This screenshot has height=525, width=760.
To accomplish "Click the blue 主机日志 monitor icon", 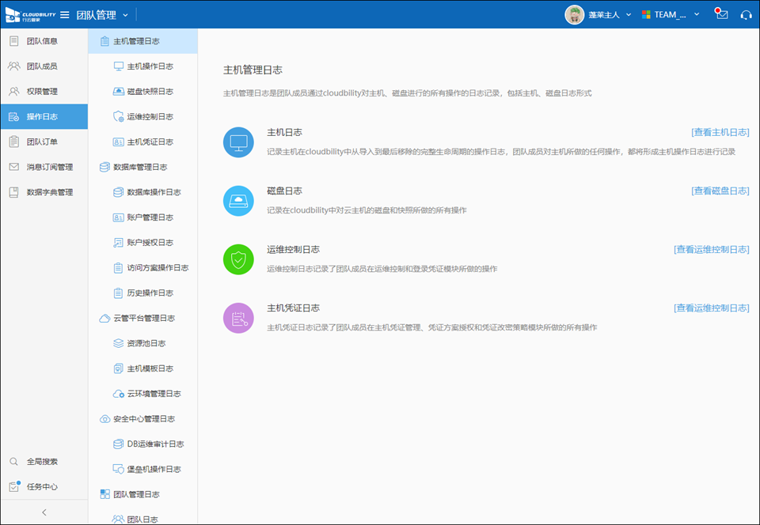I will click(x=238, y=142).
